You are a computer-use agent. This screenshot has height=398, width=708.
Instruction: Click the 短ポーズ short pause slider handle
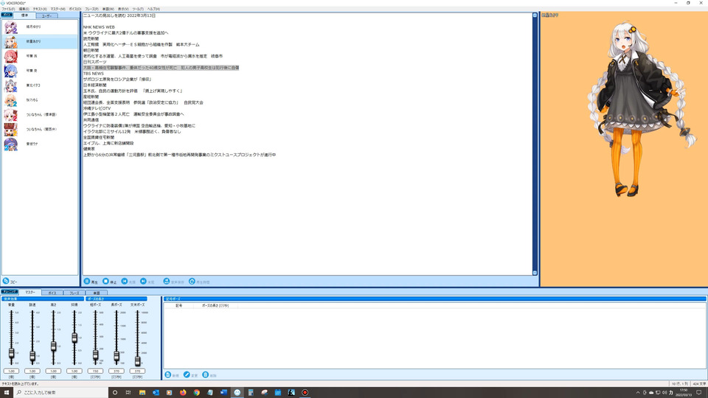[95, 355]
